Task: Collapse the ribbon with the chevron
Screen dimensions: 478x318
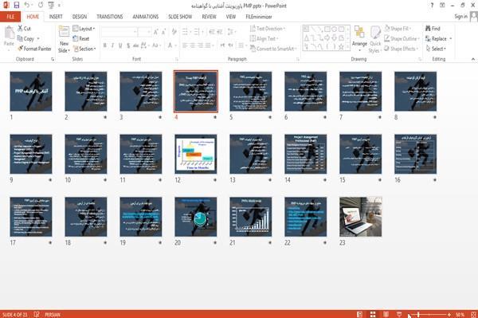Action: [473, 59]
